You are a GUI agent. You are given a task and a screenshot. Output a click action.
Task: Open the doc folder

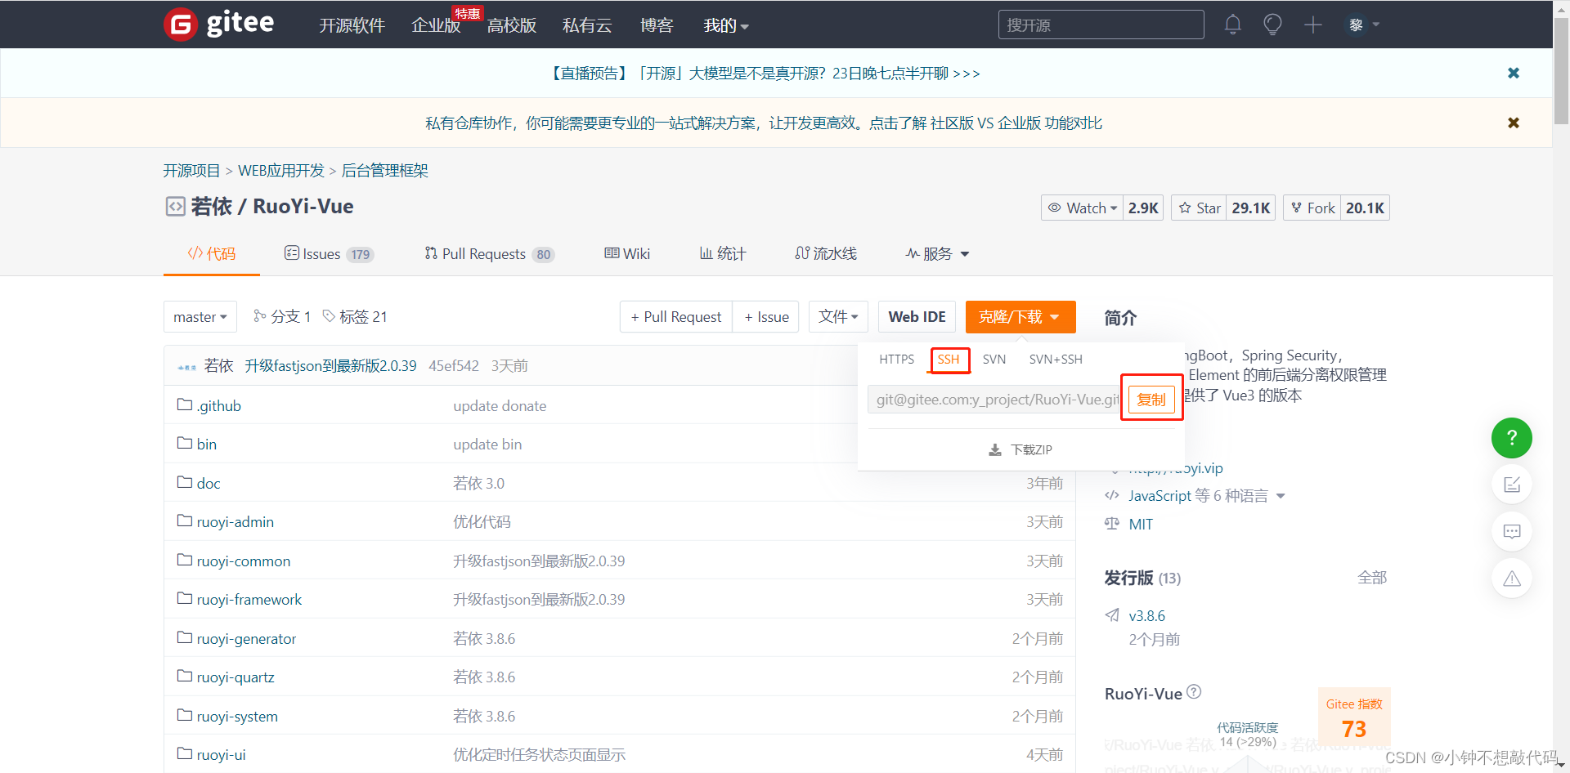209,483
